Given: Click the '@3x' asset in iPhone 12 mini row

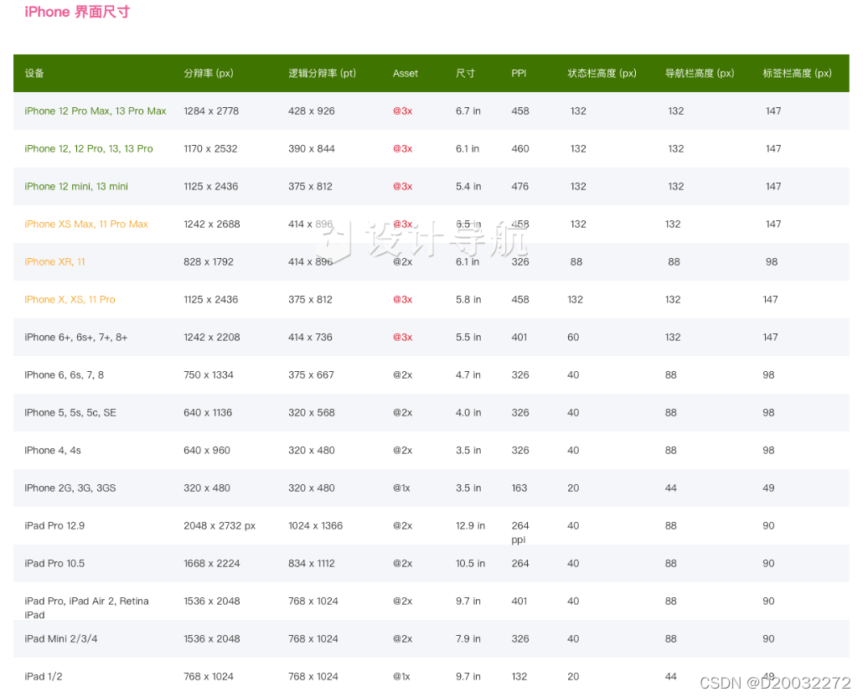Looking at the screenshot, I should point(402,187).
